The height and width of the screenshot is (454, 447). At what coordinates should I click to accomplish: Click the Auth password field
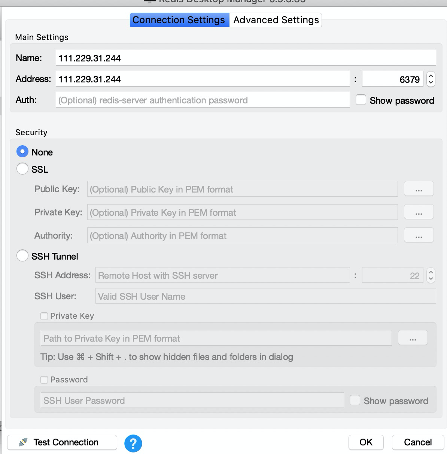coord(203,100)
